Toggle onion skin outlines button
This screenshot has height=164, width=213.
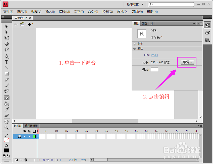coord(48,160)
